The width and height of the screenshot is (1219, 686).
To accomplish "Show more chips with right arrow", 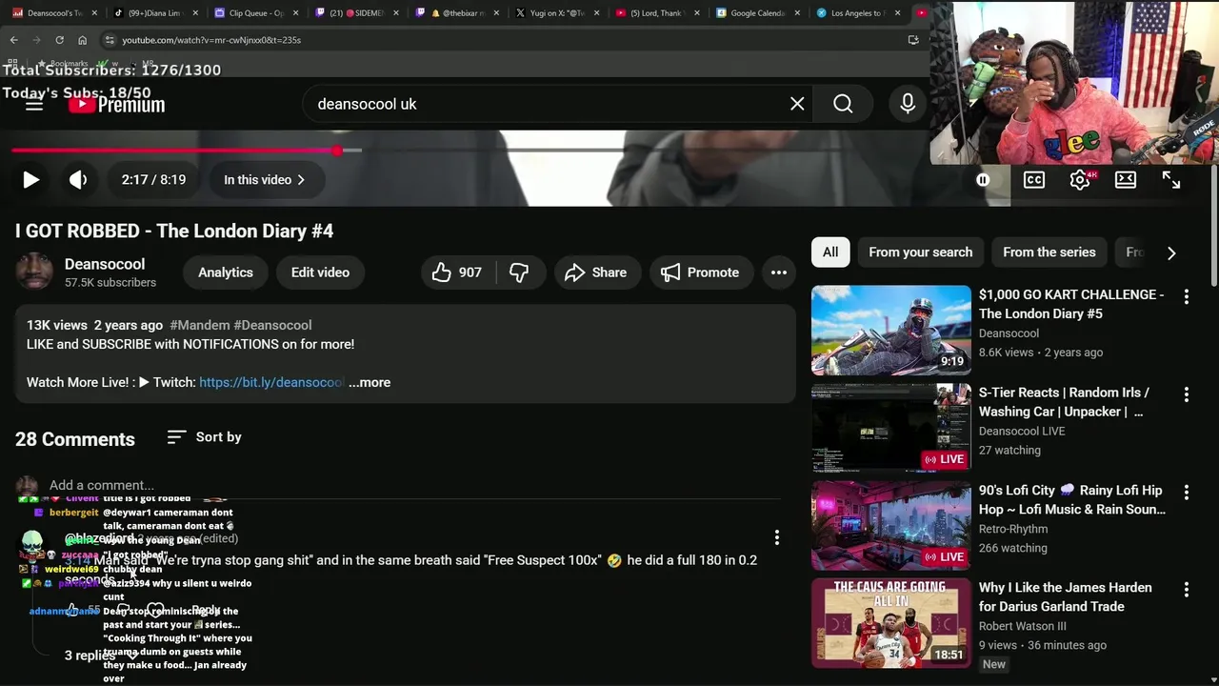I will (1171, 252).
